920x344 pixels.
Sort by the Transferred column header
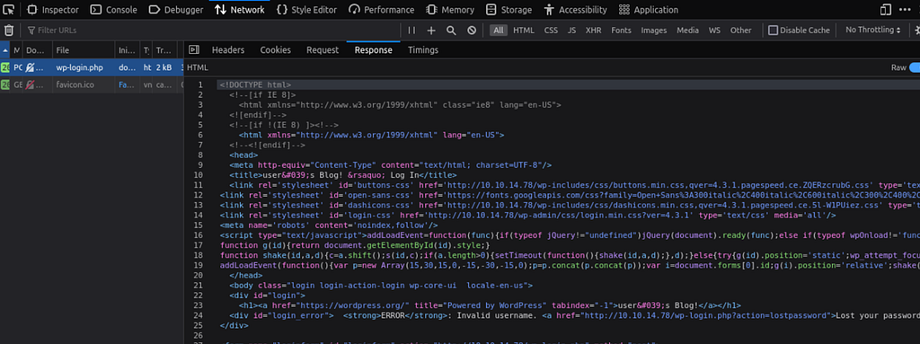tap(164, 50)
